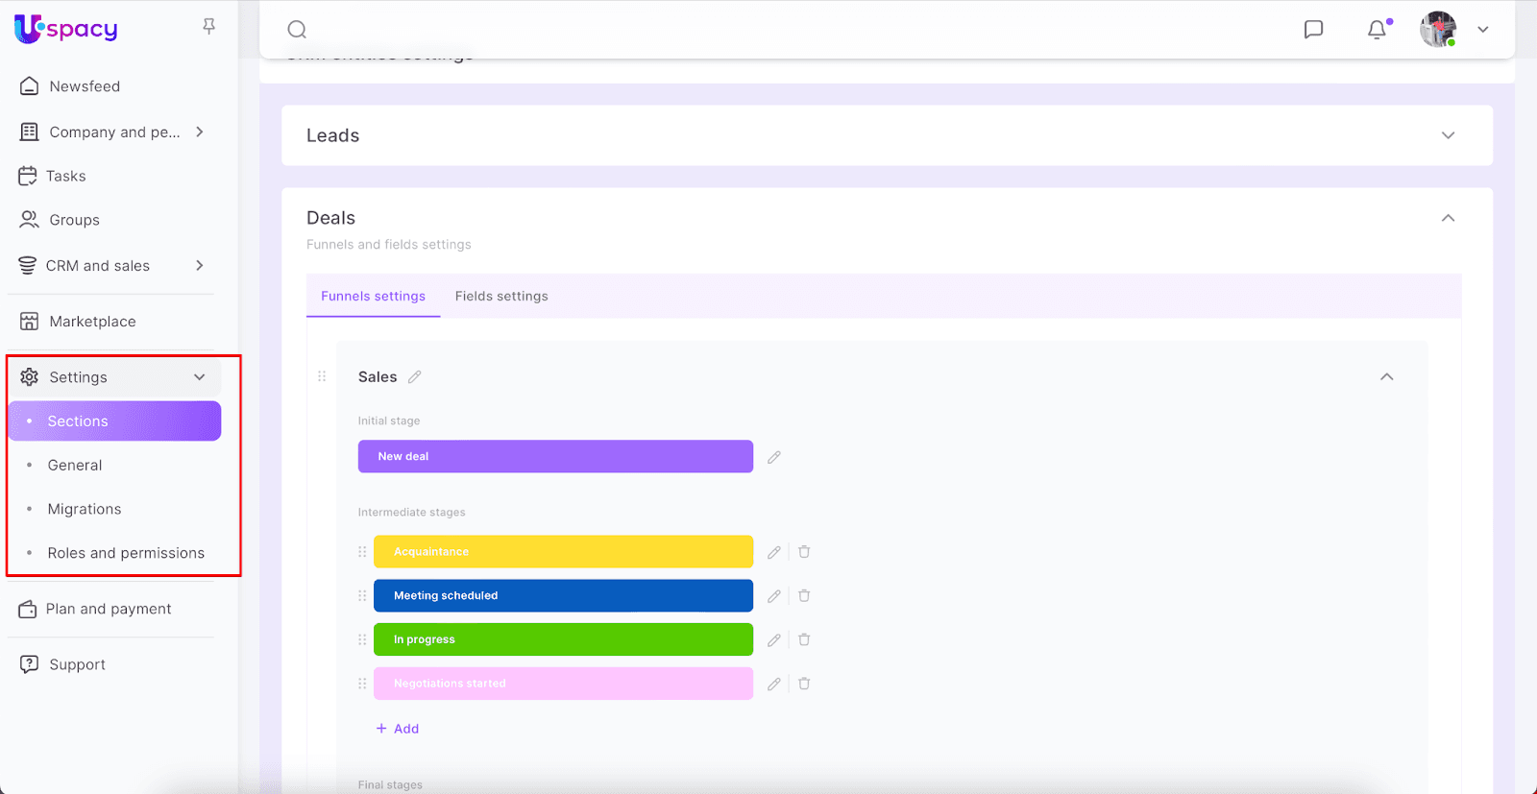Click the green In progress stage bar
1537x794 pixels.
pyautogui.click(x=563, y=639)
